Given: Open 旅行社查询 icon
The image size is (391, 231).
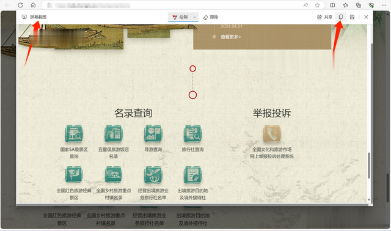Looking at the screenshot, I should point(192,134).
